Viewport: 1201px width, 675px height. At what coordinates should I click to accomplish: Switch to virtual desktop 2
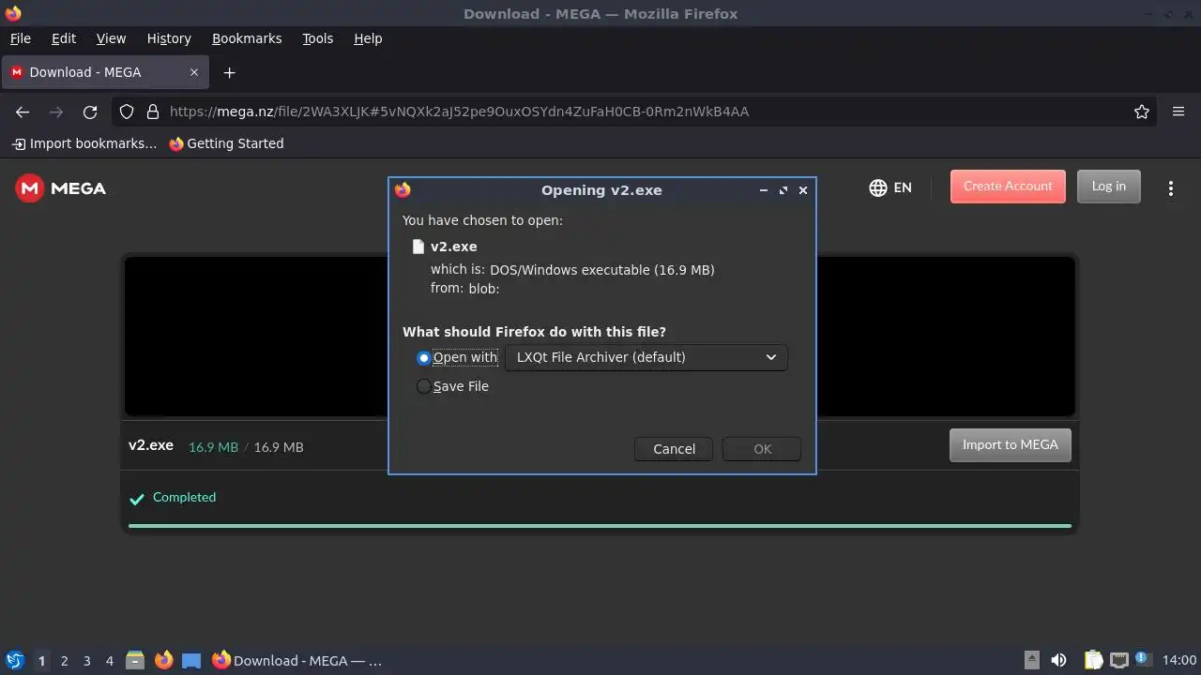click(64, 660)
